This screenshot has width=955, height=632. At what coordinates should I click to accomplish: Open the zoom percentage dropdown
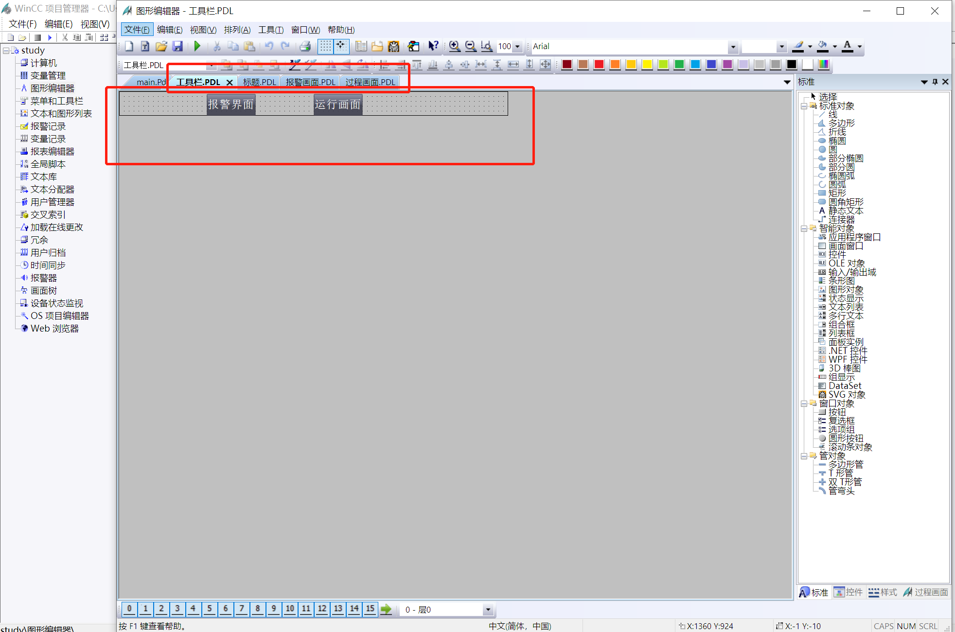(517, 47)
